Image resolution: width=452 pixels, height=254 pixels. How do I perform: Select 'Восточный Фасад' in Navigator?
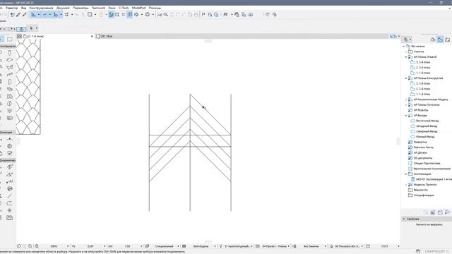427,121
